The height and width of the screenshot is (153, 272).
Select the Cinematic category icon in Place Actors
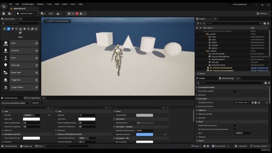click(x=20, y=29)
